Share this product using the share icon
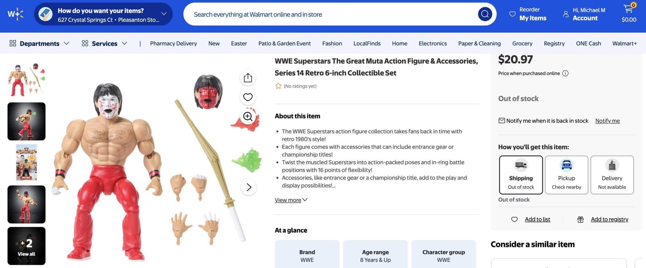 [247, 77]
